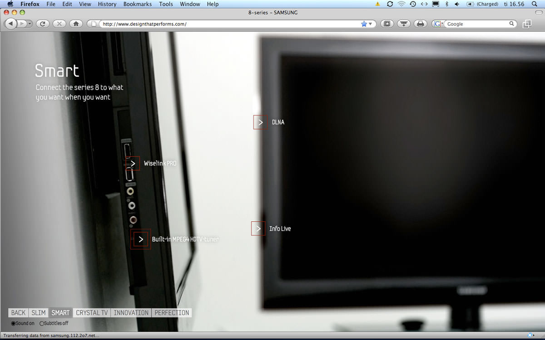Click the bookmarks toolbar button with star
Viewport: 545px width, 340px height.
[387, 24]
